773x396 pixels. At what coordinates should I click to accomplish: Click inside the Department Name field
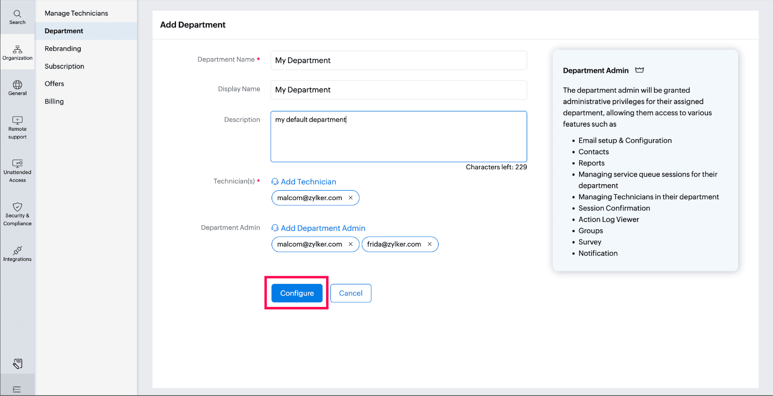coord(398,60)
